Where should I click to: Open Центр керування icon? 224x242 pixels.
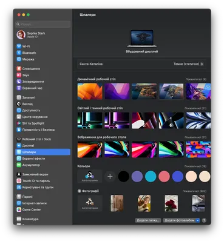click(19, 117)
